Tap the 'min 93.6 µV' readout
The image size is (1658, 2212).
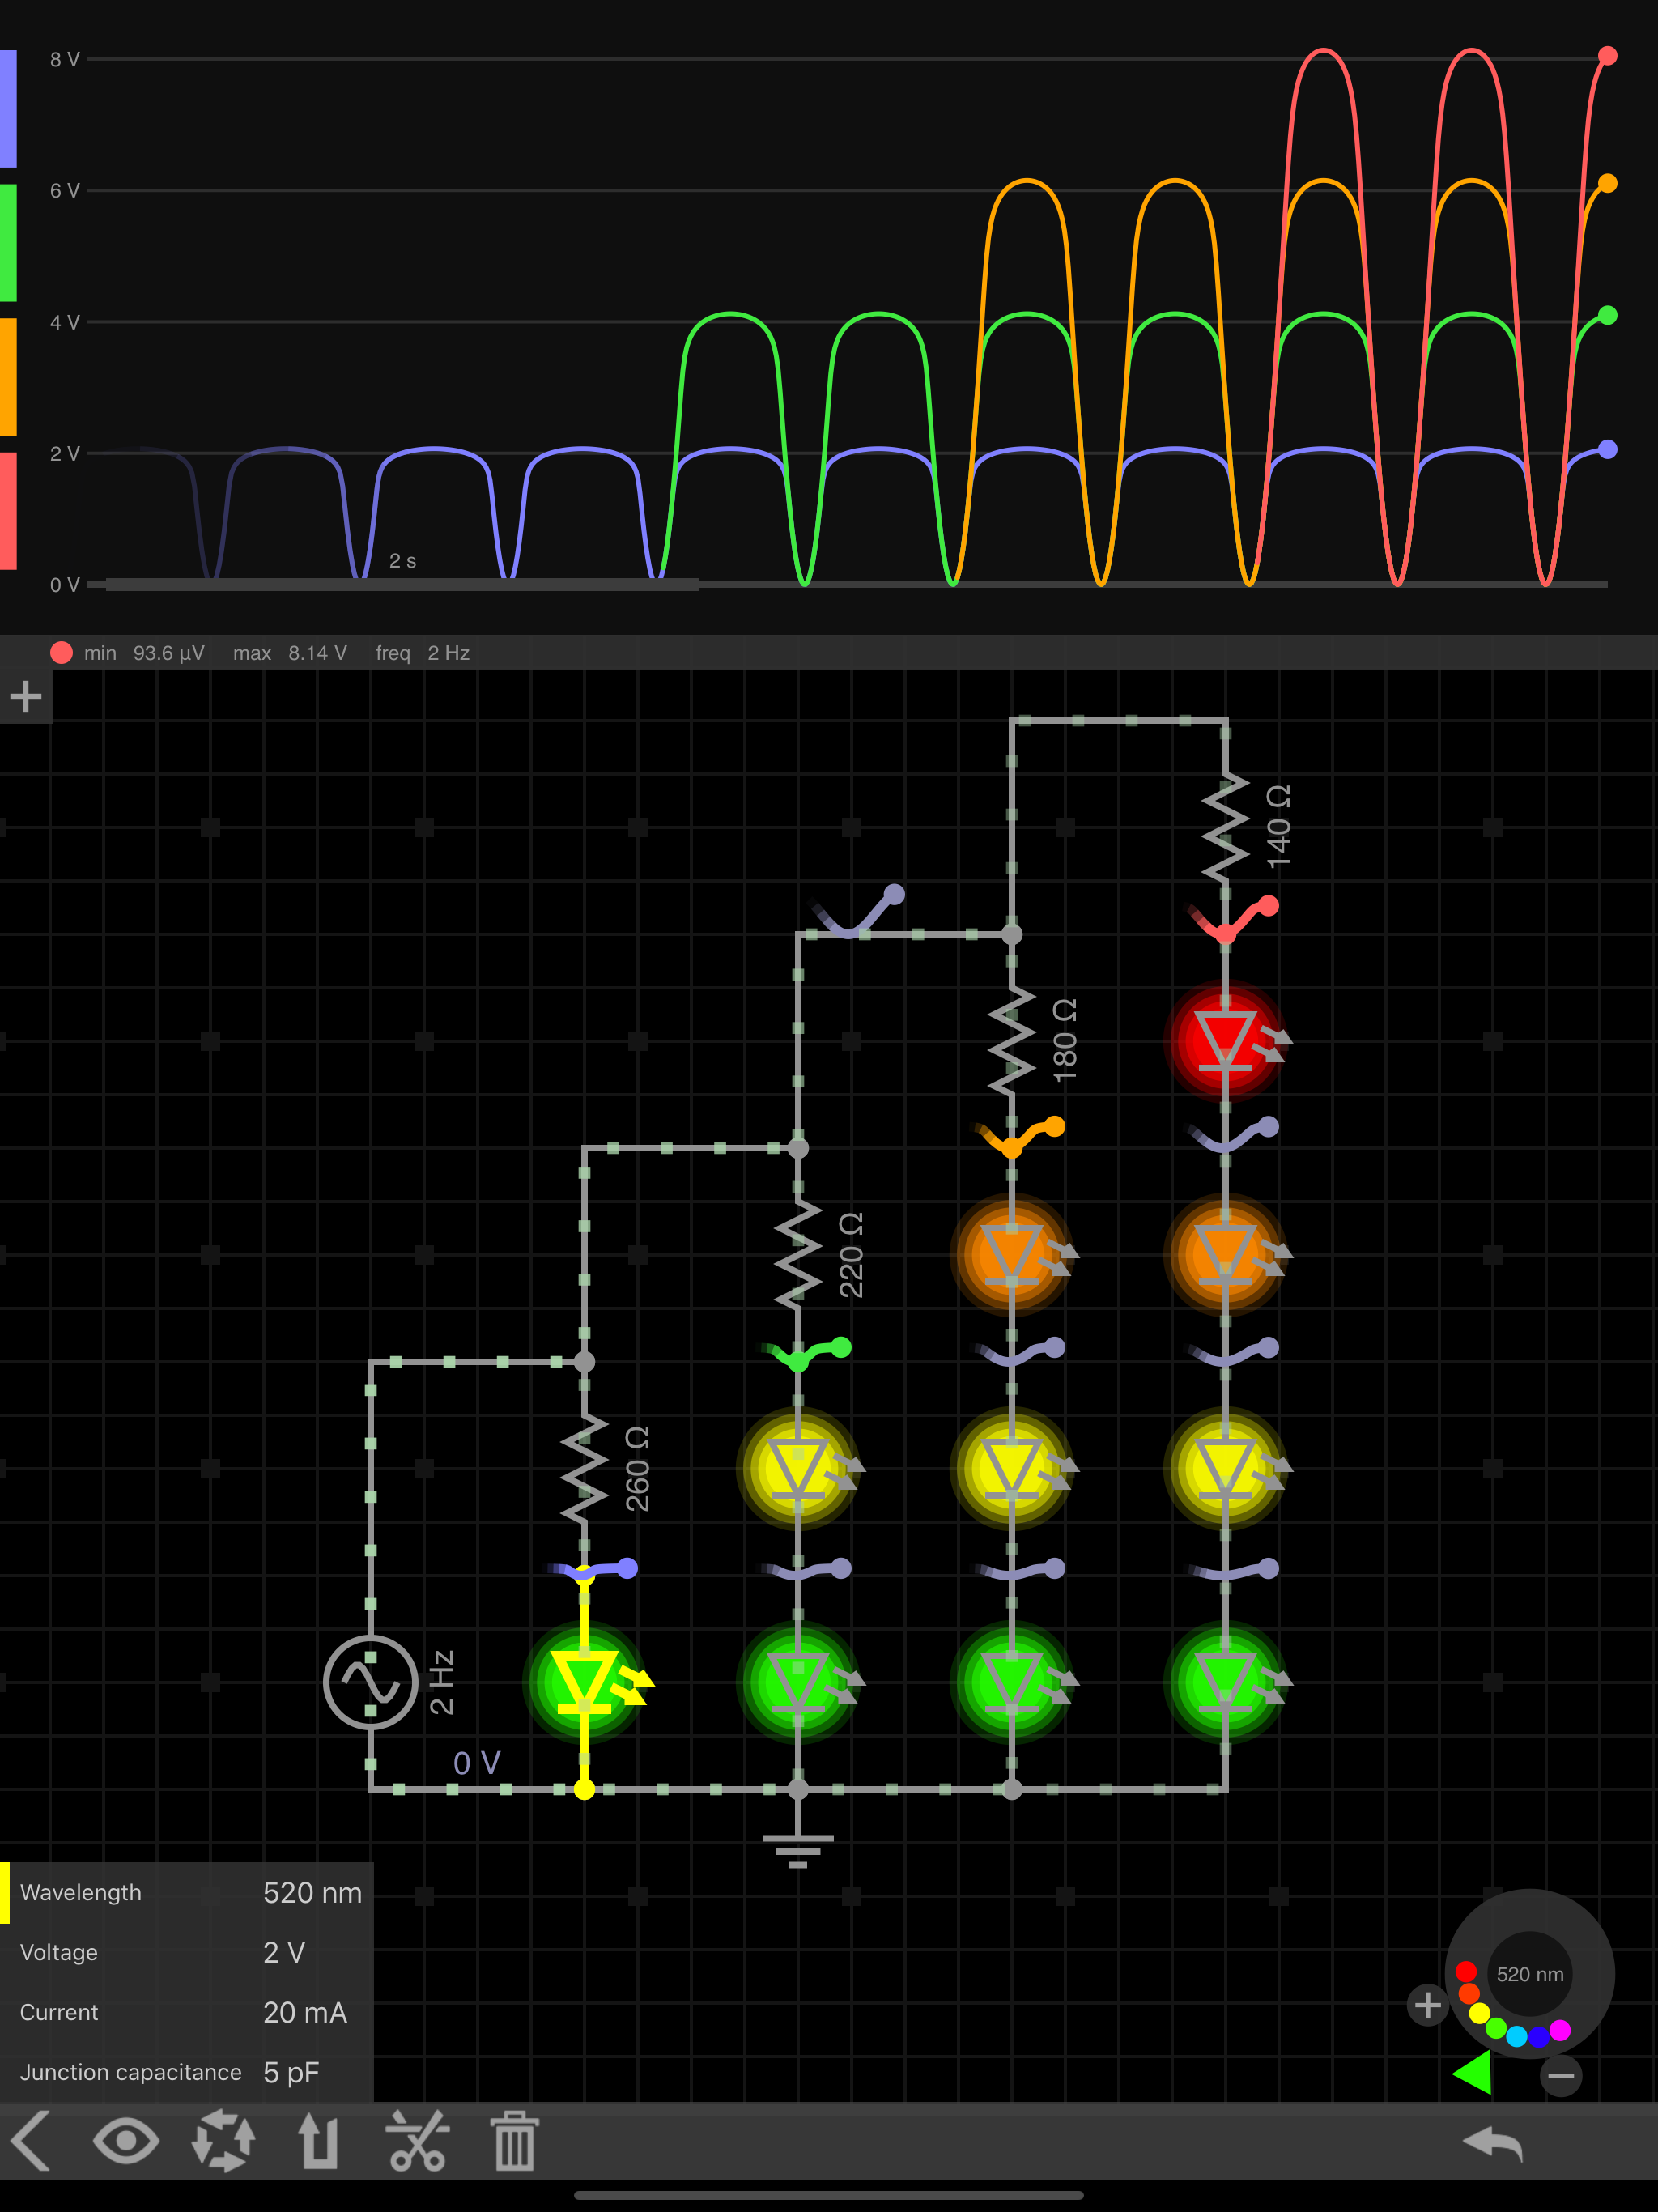pyautogui.click(x=144, y=653)
